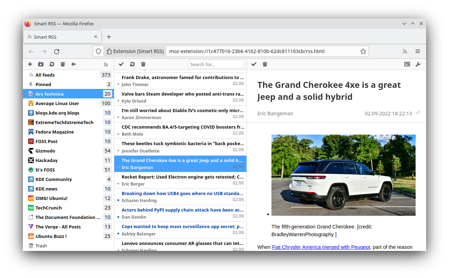Open TechCrunch feed
Viewport: 449px width, 278px height.
click(x=69, y=208)
